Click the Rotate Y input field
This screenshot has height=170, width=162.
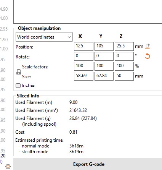pyautogui.click(x=104, y=56)
